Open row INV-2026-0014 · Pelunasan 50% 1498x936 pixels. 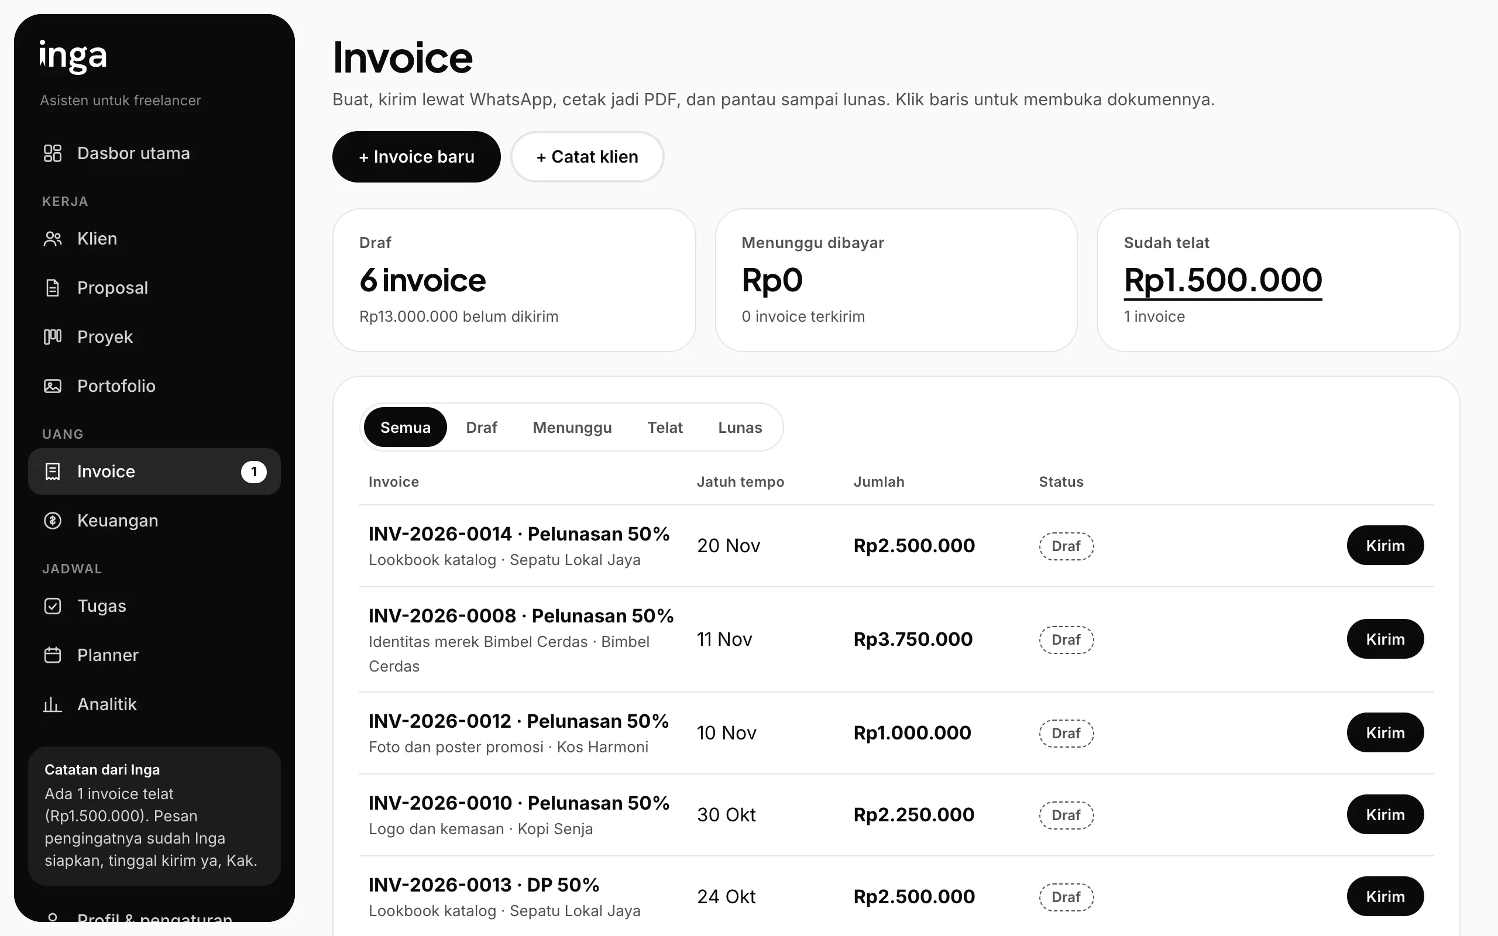coord(896,546)
